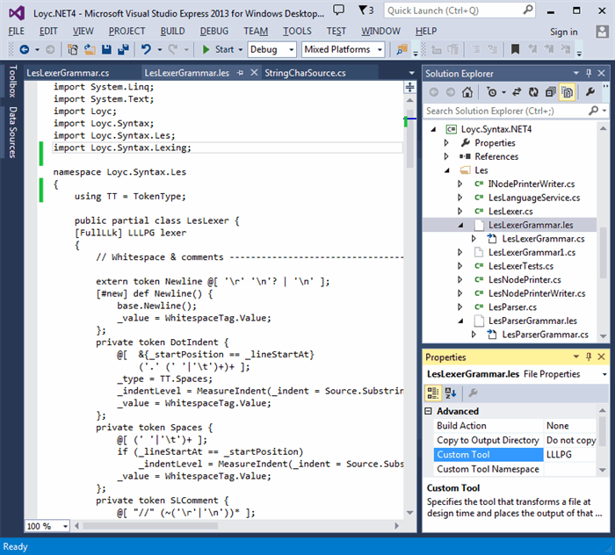
Task: Open the Data Sources side tab
Action: tap(12, 133)
